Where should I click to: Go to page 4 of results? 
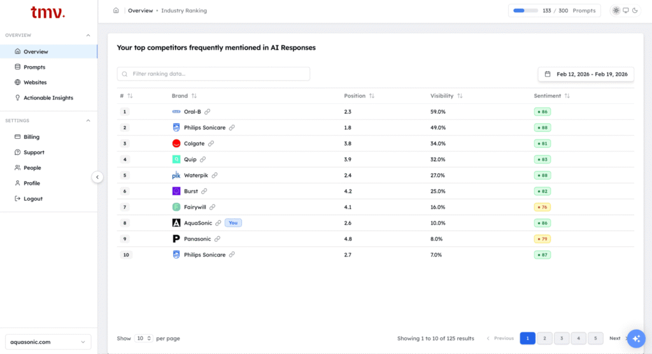click(578, 338)
